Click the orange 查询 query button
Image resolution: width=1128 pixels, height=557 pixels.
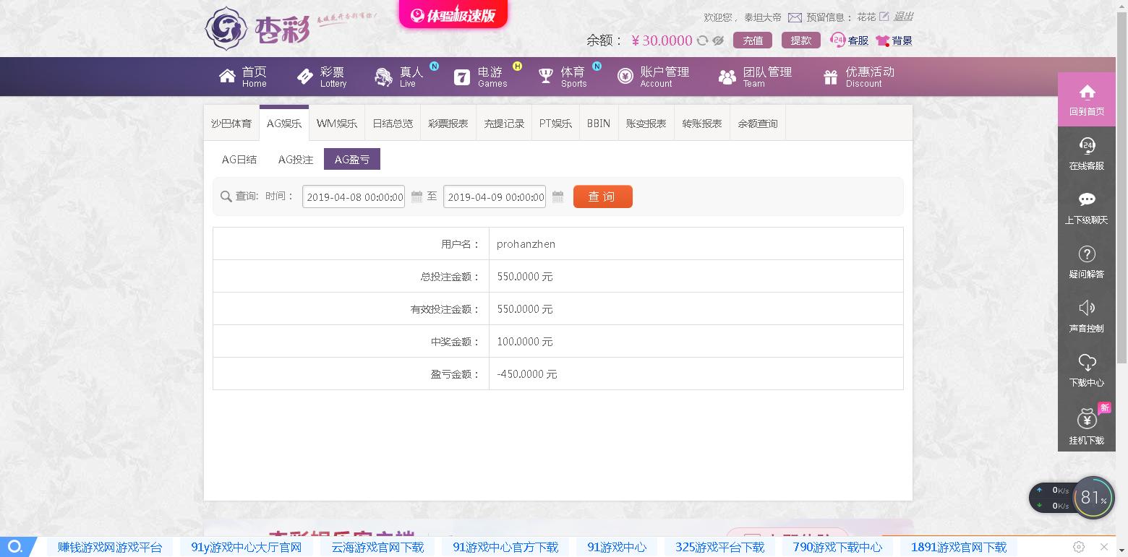tap(602, 197)
